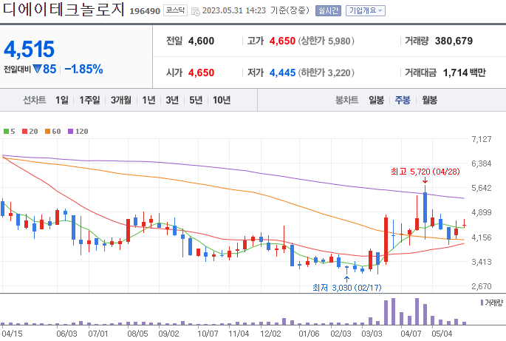Click the 05/04 x-axis date
Viewport: 506px width, 341px height.
click(x=442, y=334)
